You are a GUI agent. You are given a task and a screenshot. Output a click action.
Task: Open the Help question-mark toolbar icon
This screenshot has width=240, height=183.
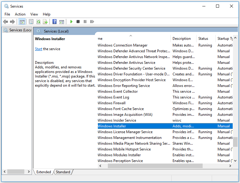pos(54,22)
